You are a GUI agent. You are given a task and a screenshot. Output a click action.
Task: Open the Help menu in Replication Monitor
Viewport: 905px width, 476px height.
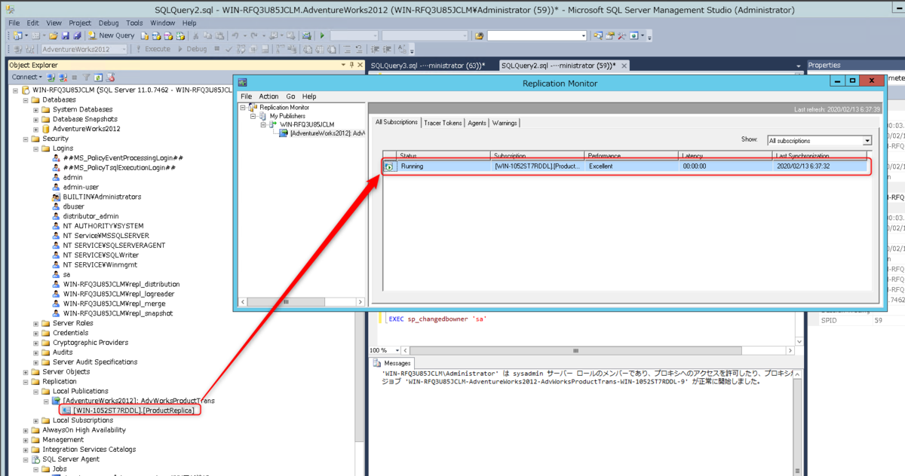(x=309, y=96)
